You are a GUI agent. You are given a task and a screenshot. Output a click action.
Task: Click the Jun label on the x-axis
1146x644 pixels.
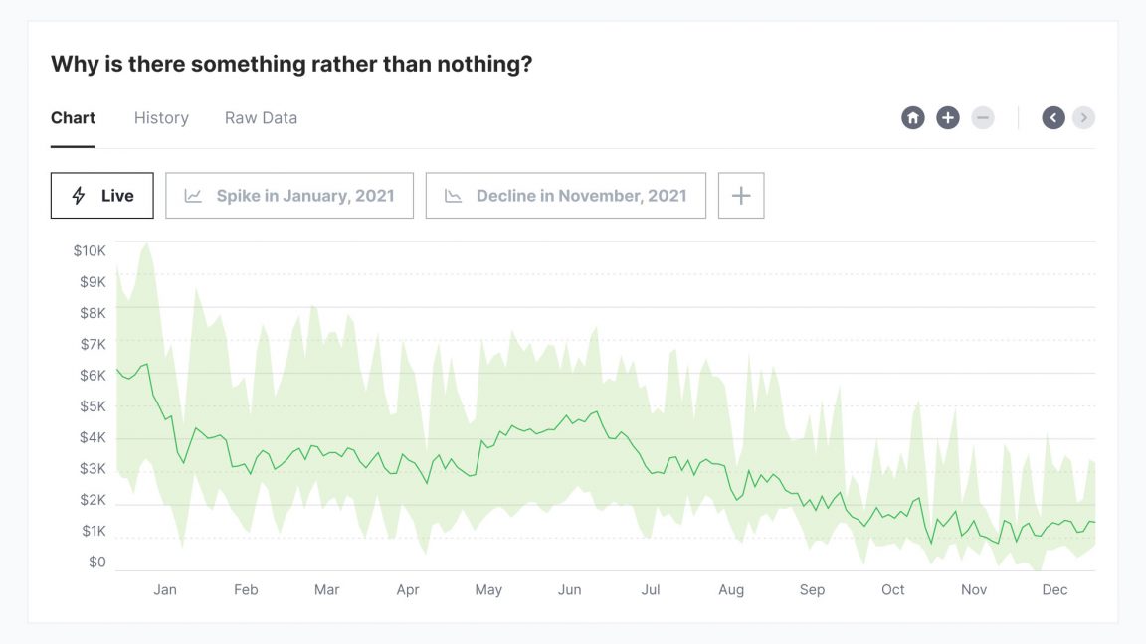pos(569,590)
